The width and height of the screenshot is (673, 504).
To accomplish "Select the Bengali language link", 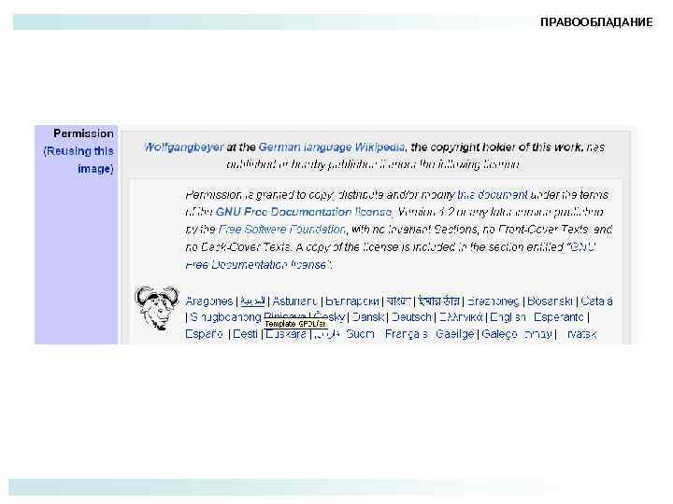I will (398, 301).
